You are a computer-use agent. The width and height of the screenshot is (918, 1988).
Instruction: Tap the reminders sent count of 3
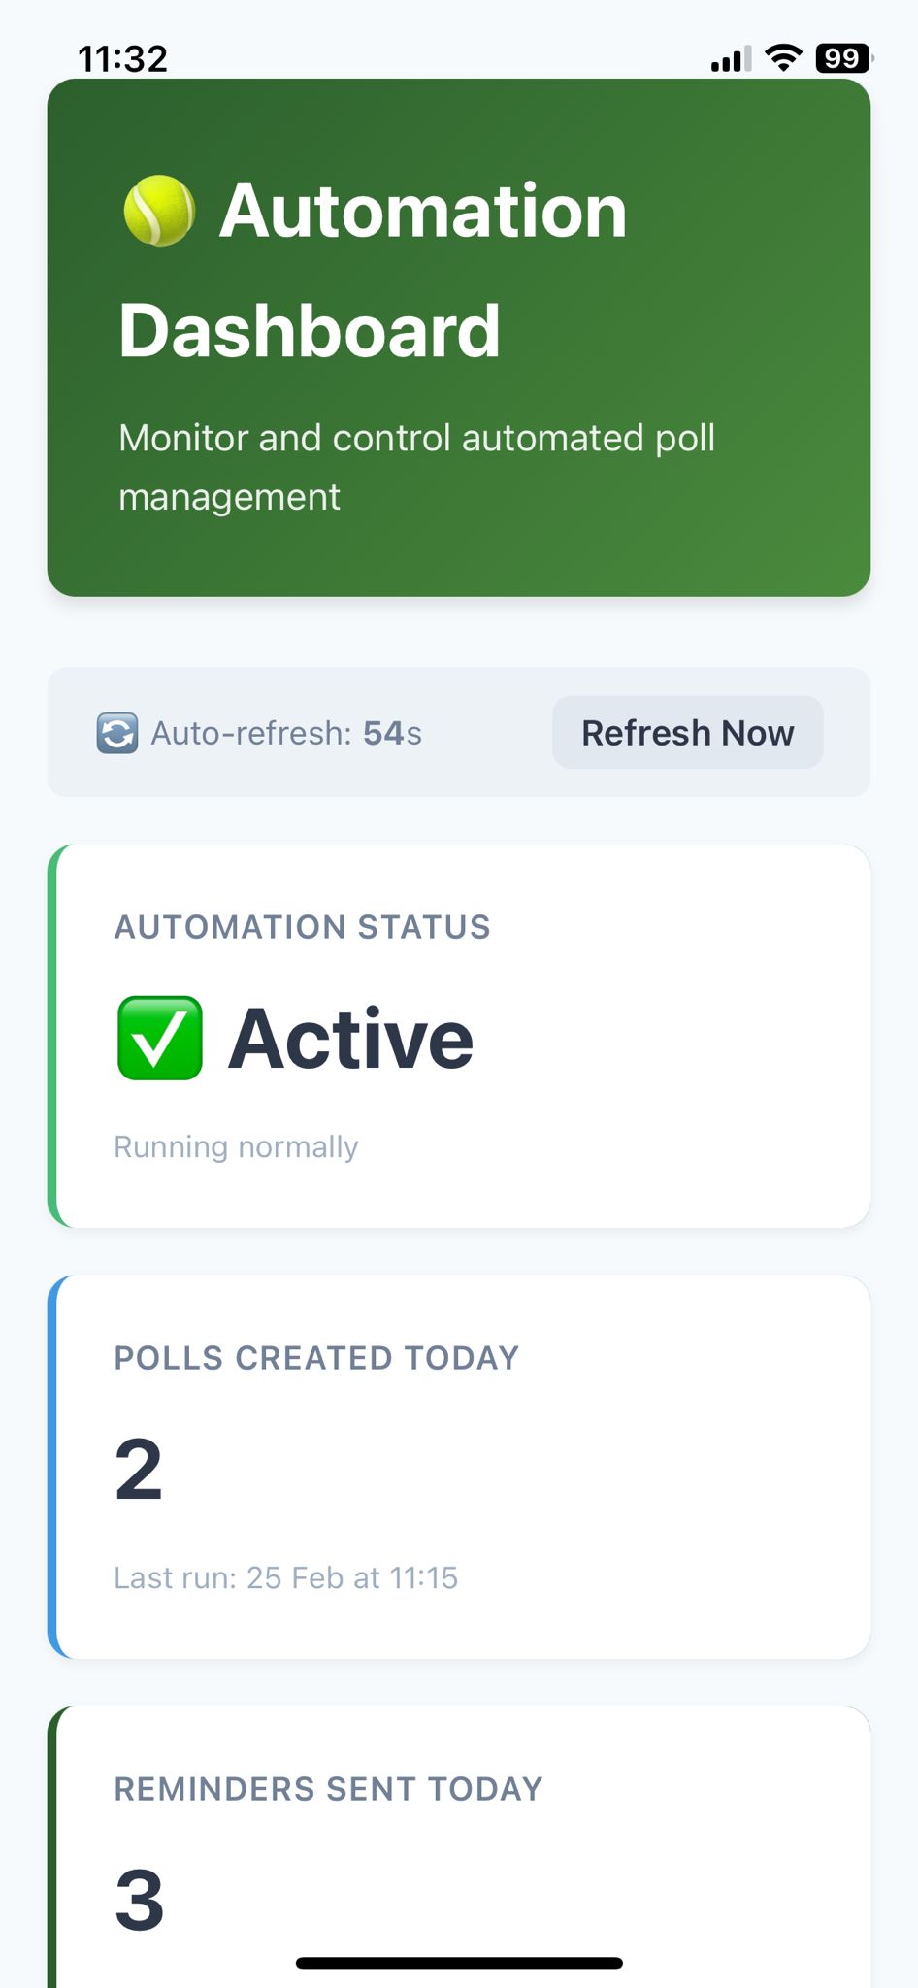click(x=140, y=1900)
